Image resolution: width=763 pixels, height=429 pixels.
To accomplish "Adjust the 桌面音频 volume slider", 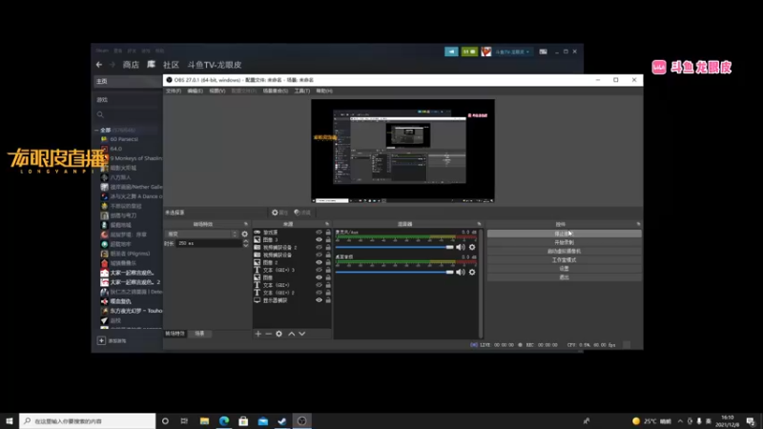I will 394,272.
